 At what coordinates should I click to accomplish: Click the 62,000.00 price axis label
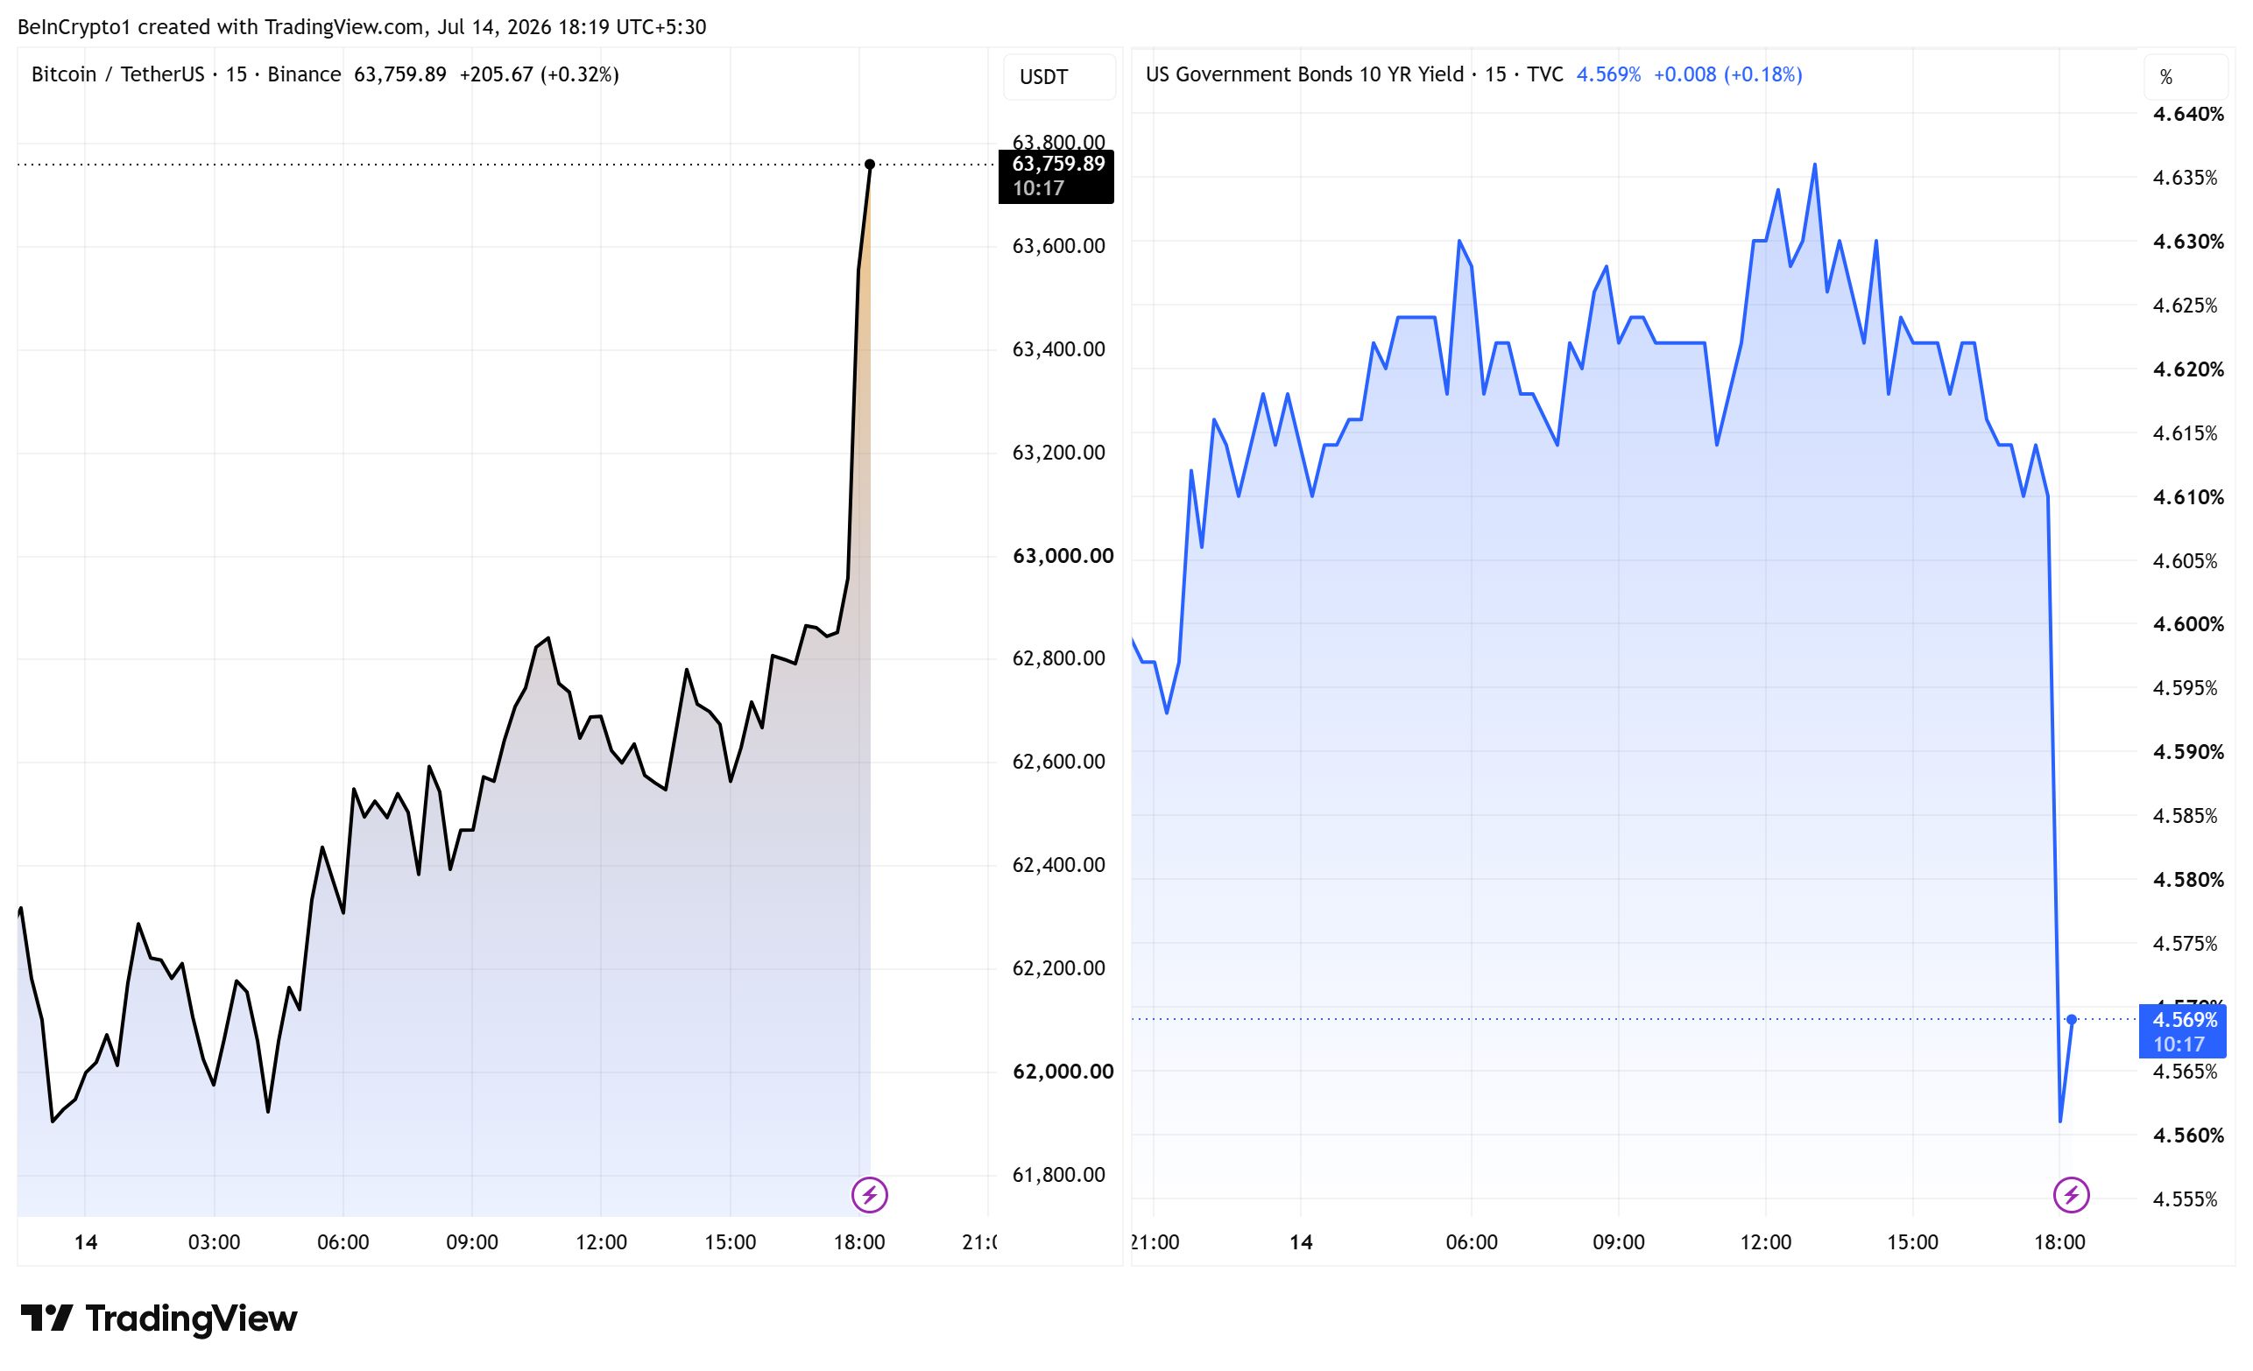point(1063,1072)
